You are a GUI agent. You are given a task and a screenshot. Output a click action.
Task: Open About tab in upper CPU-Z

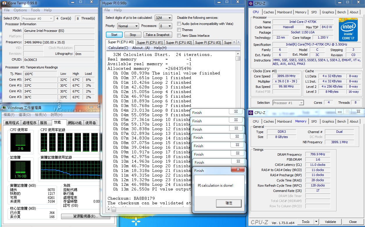click(x=354, y=12)
